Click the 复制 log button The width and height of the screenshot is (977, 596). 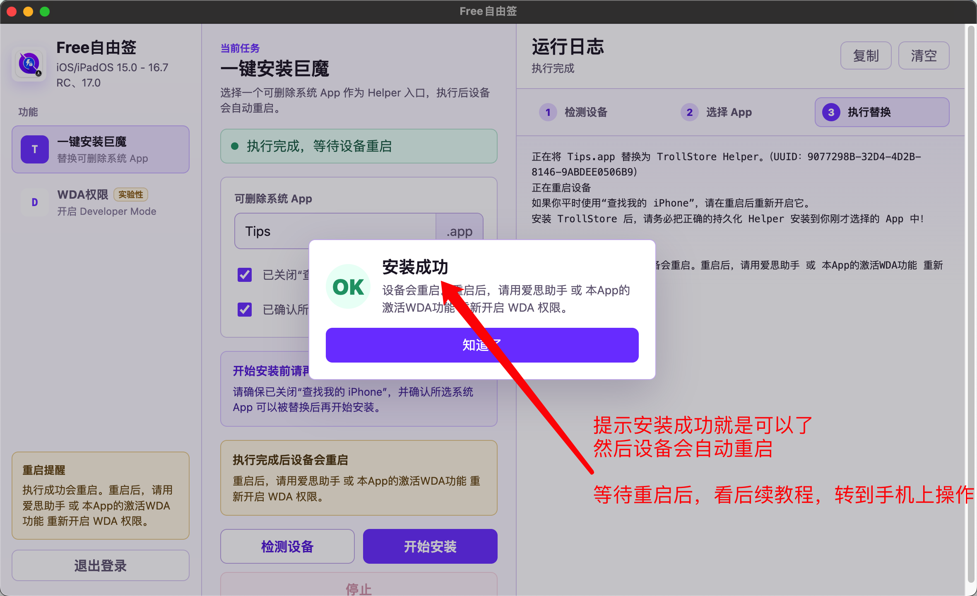pyautogui.click(x=866, y=55)
